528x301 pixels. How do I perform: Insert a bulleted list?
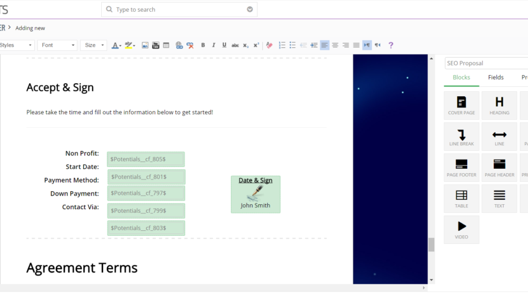[x=293, y=45]
